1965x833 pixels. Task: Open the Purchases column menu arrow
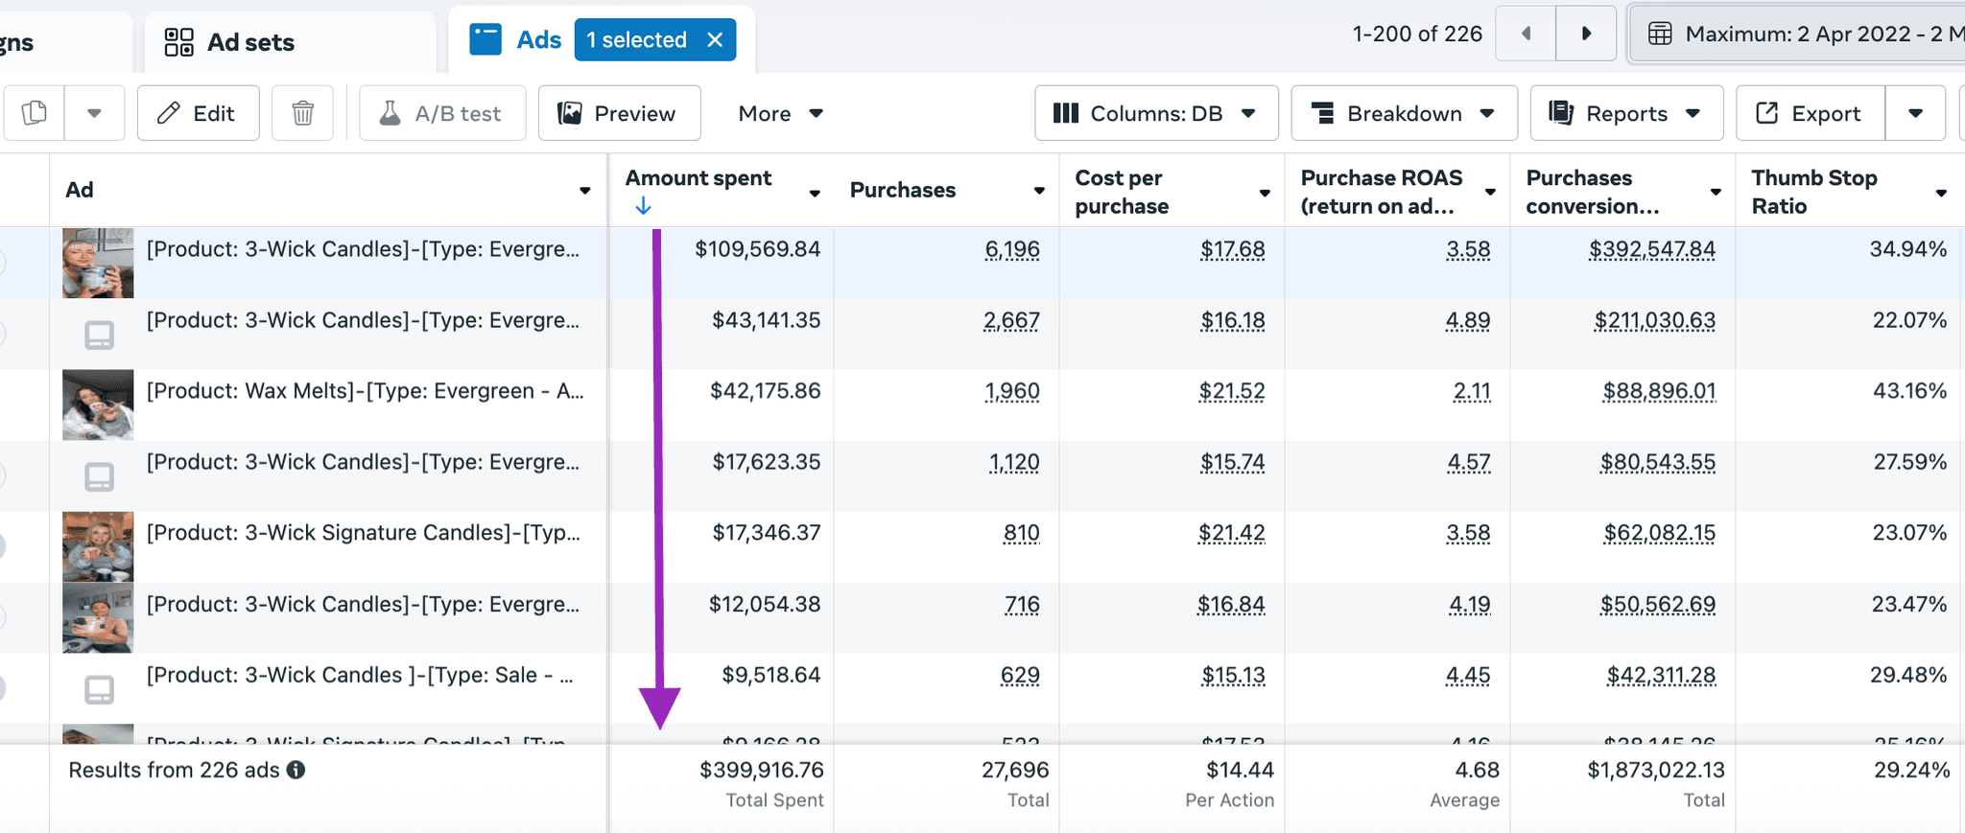(x=1039, y=191)
